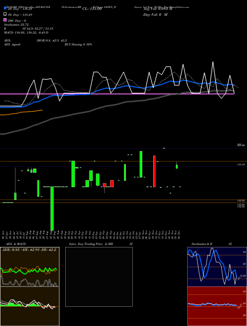
Task: Click the 'ADX signal:' label
Action: click(x=12, y=44)
